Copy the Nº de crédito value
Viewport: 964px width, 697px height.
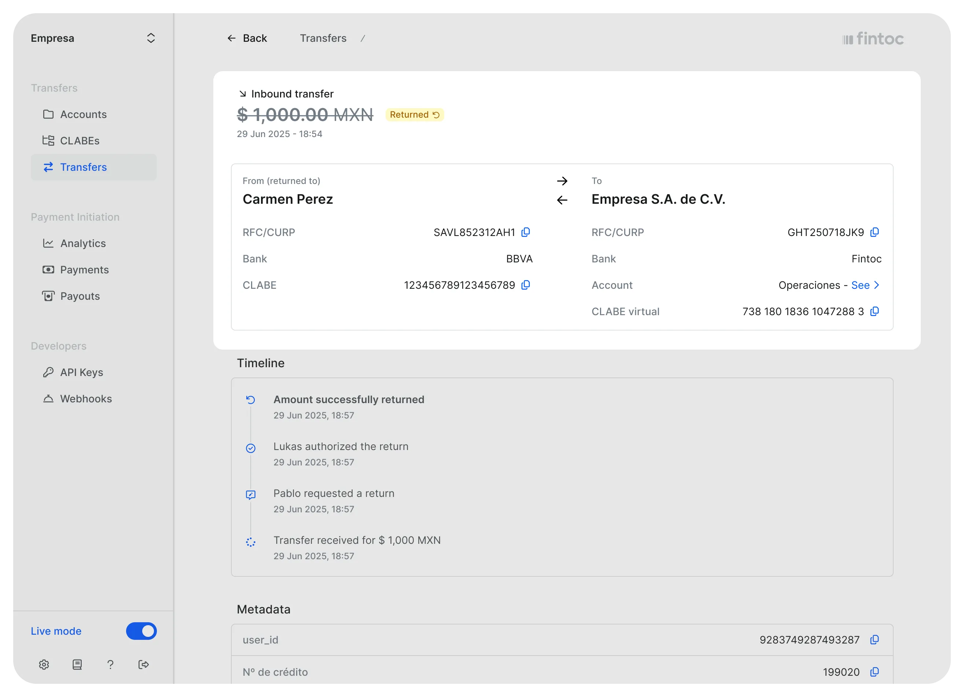coord(874,672)
